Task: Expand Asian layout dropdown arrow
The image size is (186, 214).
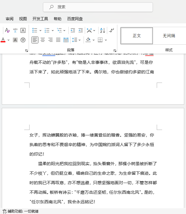Action: (94, 30)
